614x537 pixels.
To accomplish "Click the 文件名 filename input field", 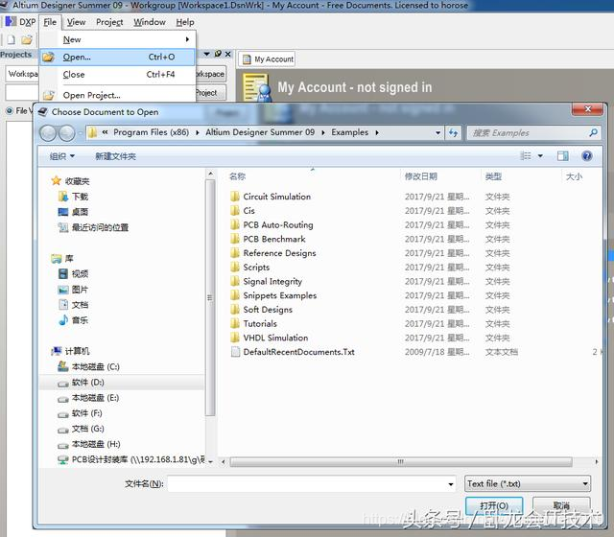I will [x=312, y=483].
